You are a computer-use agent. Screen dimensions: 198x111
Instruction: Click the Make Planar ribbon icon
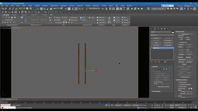109,20
